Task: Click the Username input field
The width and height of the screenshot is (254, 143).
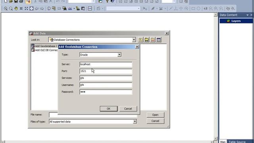Action: pyautogui.click(x=106, y=85)
